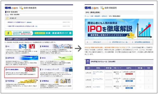Open the ソーシャルレンディング category card
The width and height of the screenshot is (158, 94).
tap(56, 72)
